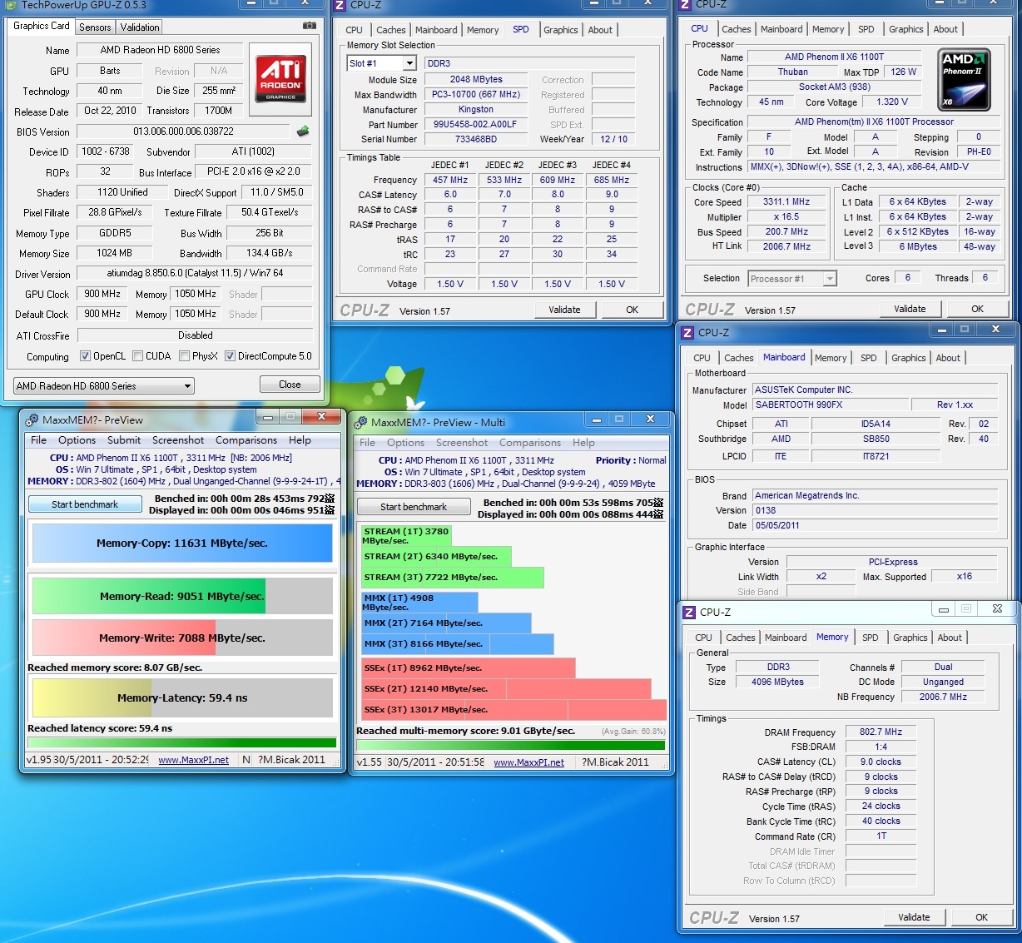The height and width of the screenshot is (943, 1022).
Task: Click the AMD Phenom II X6 logo
Action: click(x=964, y=80)
